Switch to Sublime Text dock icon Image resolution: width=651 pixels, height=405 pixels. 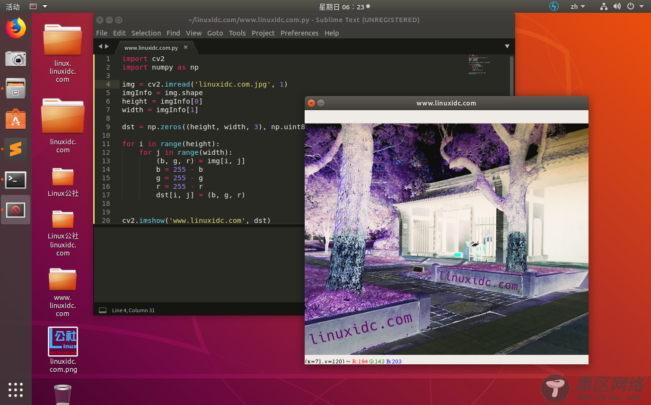click(x=16, y=149)
